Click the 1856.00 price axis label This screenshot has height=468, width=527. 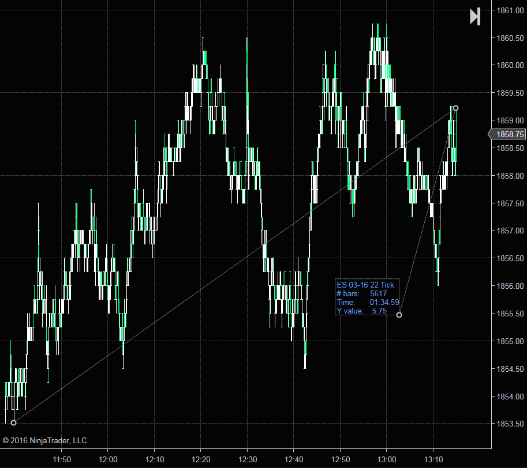pyautogui.click(x=510, y=286)
